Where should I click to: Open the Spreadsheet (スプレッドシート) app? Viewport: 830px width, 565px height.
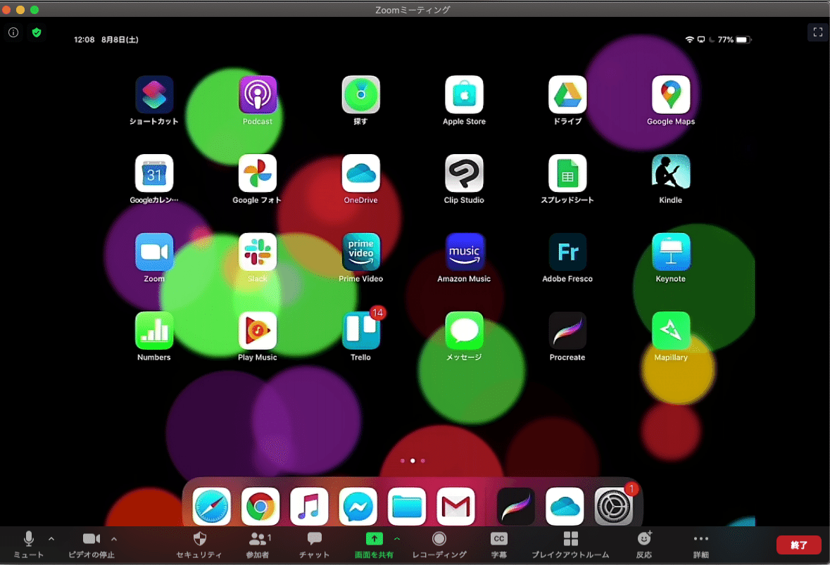tap(567, 174)
